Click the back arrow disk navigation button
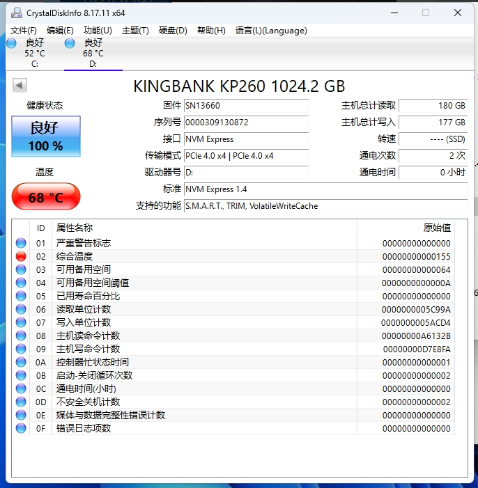Image resolution: width=478 pixels, height=488 pixels. coord(20,85)
